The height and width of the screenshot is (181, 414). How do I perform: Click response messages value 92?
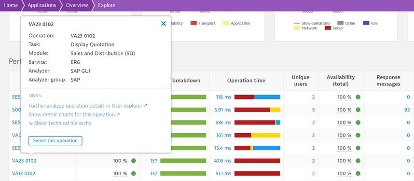tap(407, 110)
